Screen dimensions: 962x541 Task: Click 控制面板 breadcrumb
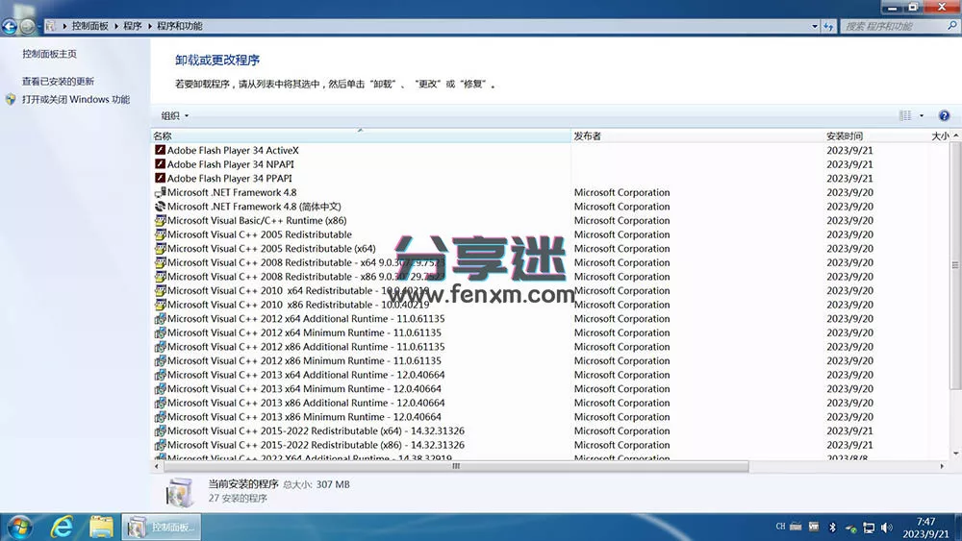(89, 26)
